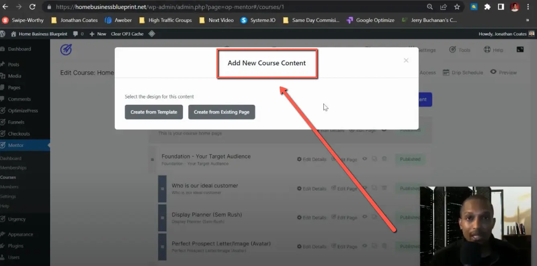Click Create from Template button
The height and width of the screenshot is (266, 537).
pyautogui.click(x=153, y=112)
